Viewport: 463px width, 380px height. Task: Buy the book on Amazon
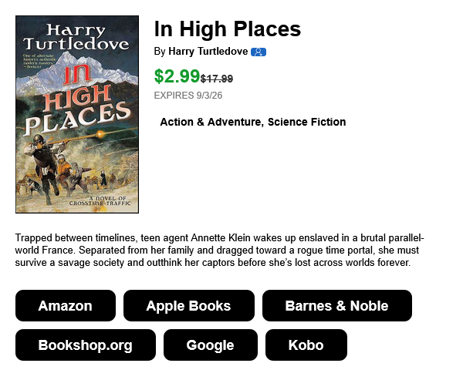[66, 306]
